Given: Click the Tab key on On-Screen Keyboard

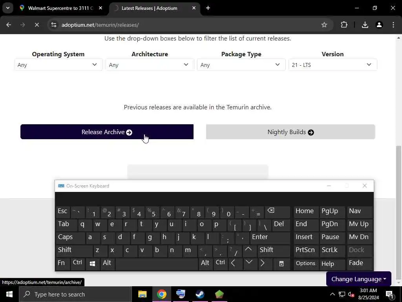Looking at the screenshot, I should tap(66, 225).
